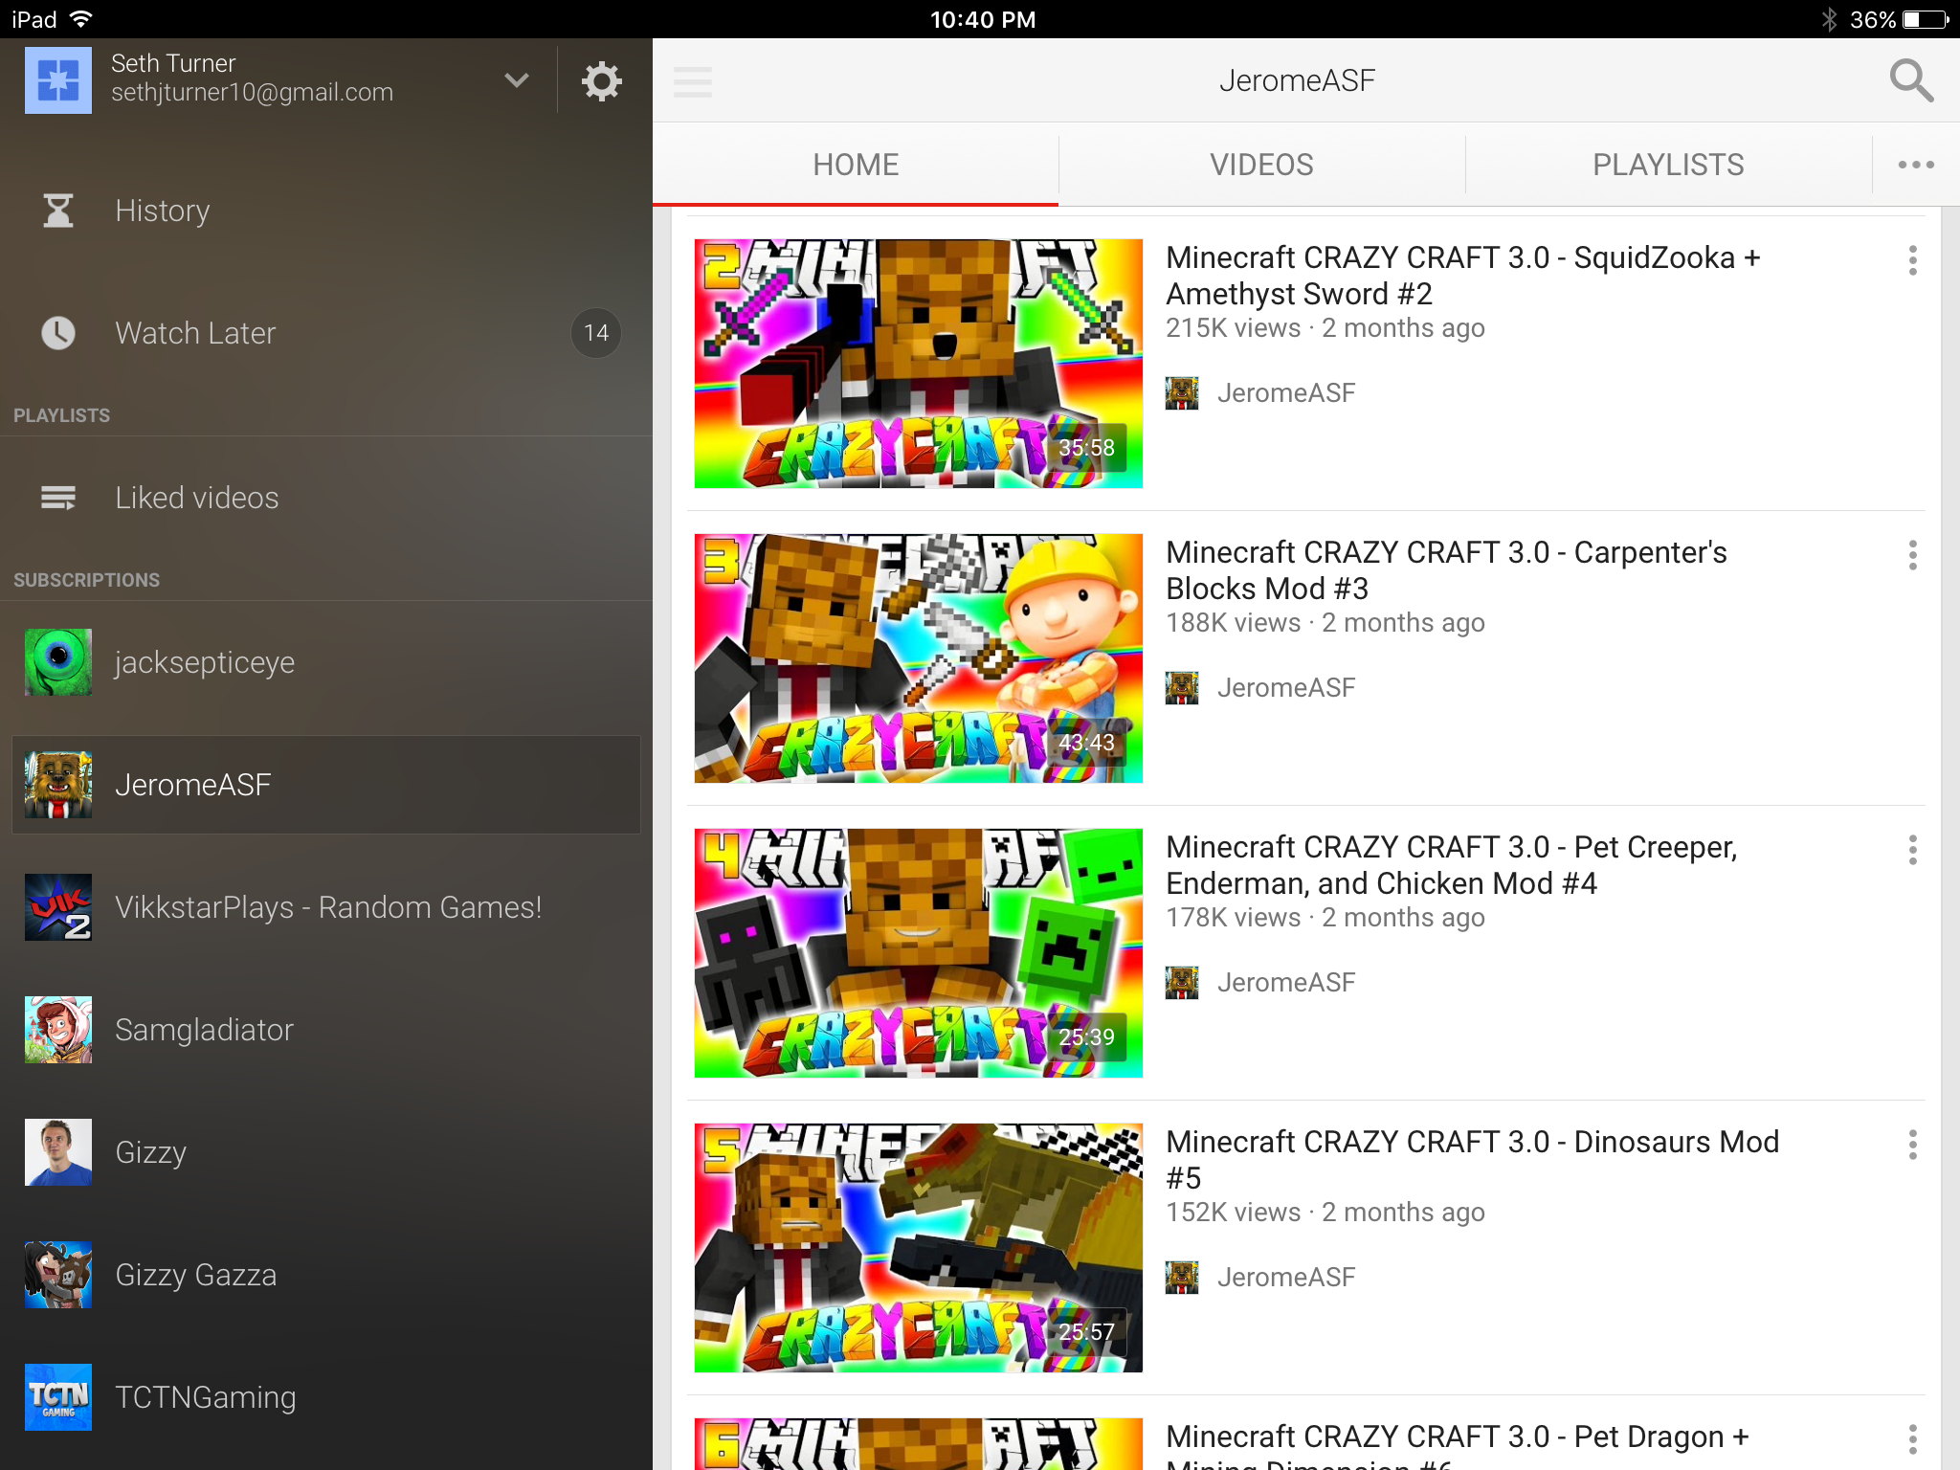Viewport: 1960px width, 1470px height.
Task: Open options for Pet Dragon video
Action: [x=1912, y=1439]
